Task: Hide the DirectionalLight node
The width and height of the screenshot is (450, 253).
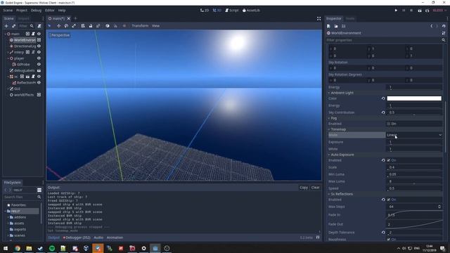Action: 39,46
